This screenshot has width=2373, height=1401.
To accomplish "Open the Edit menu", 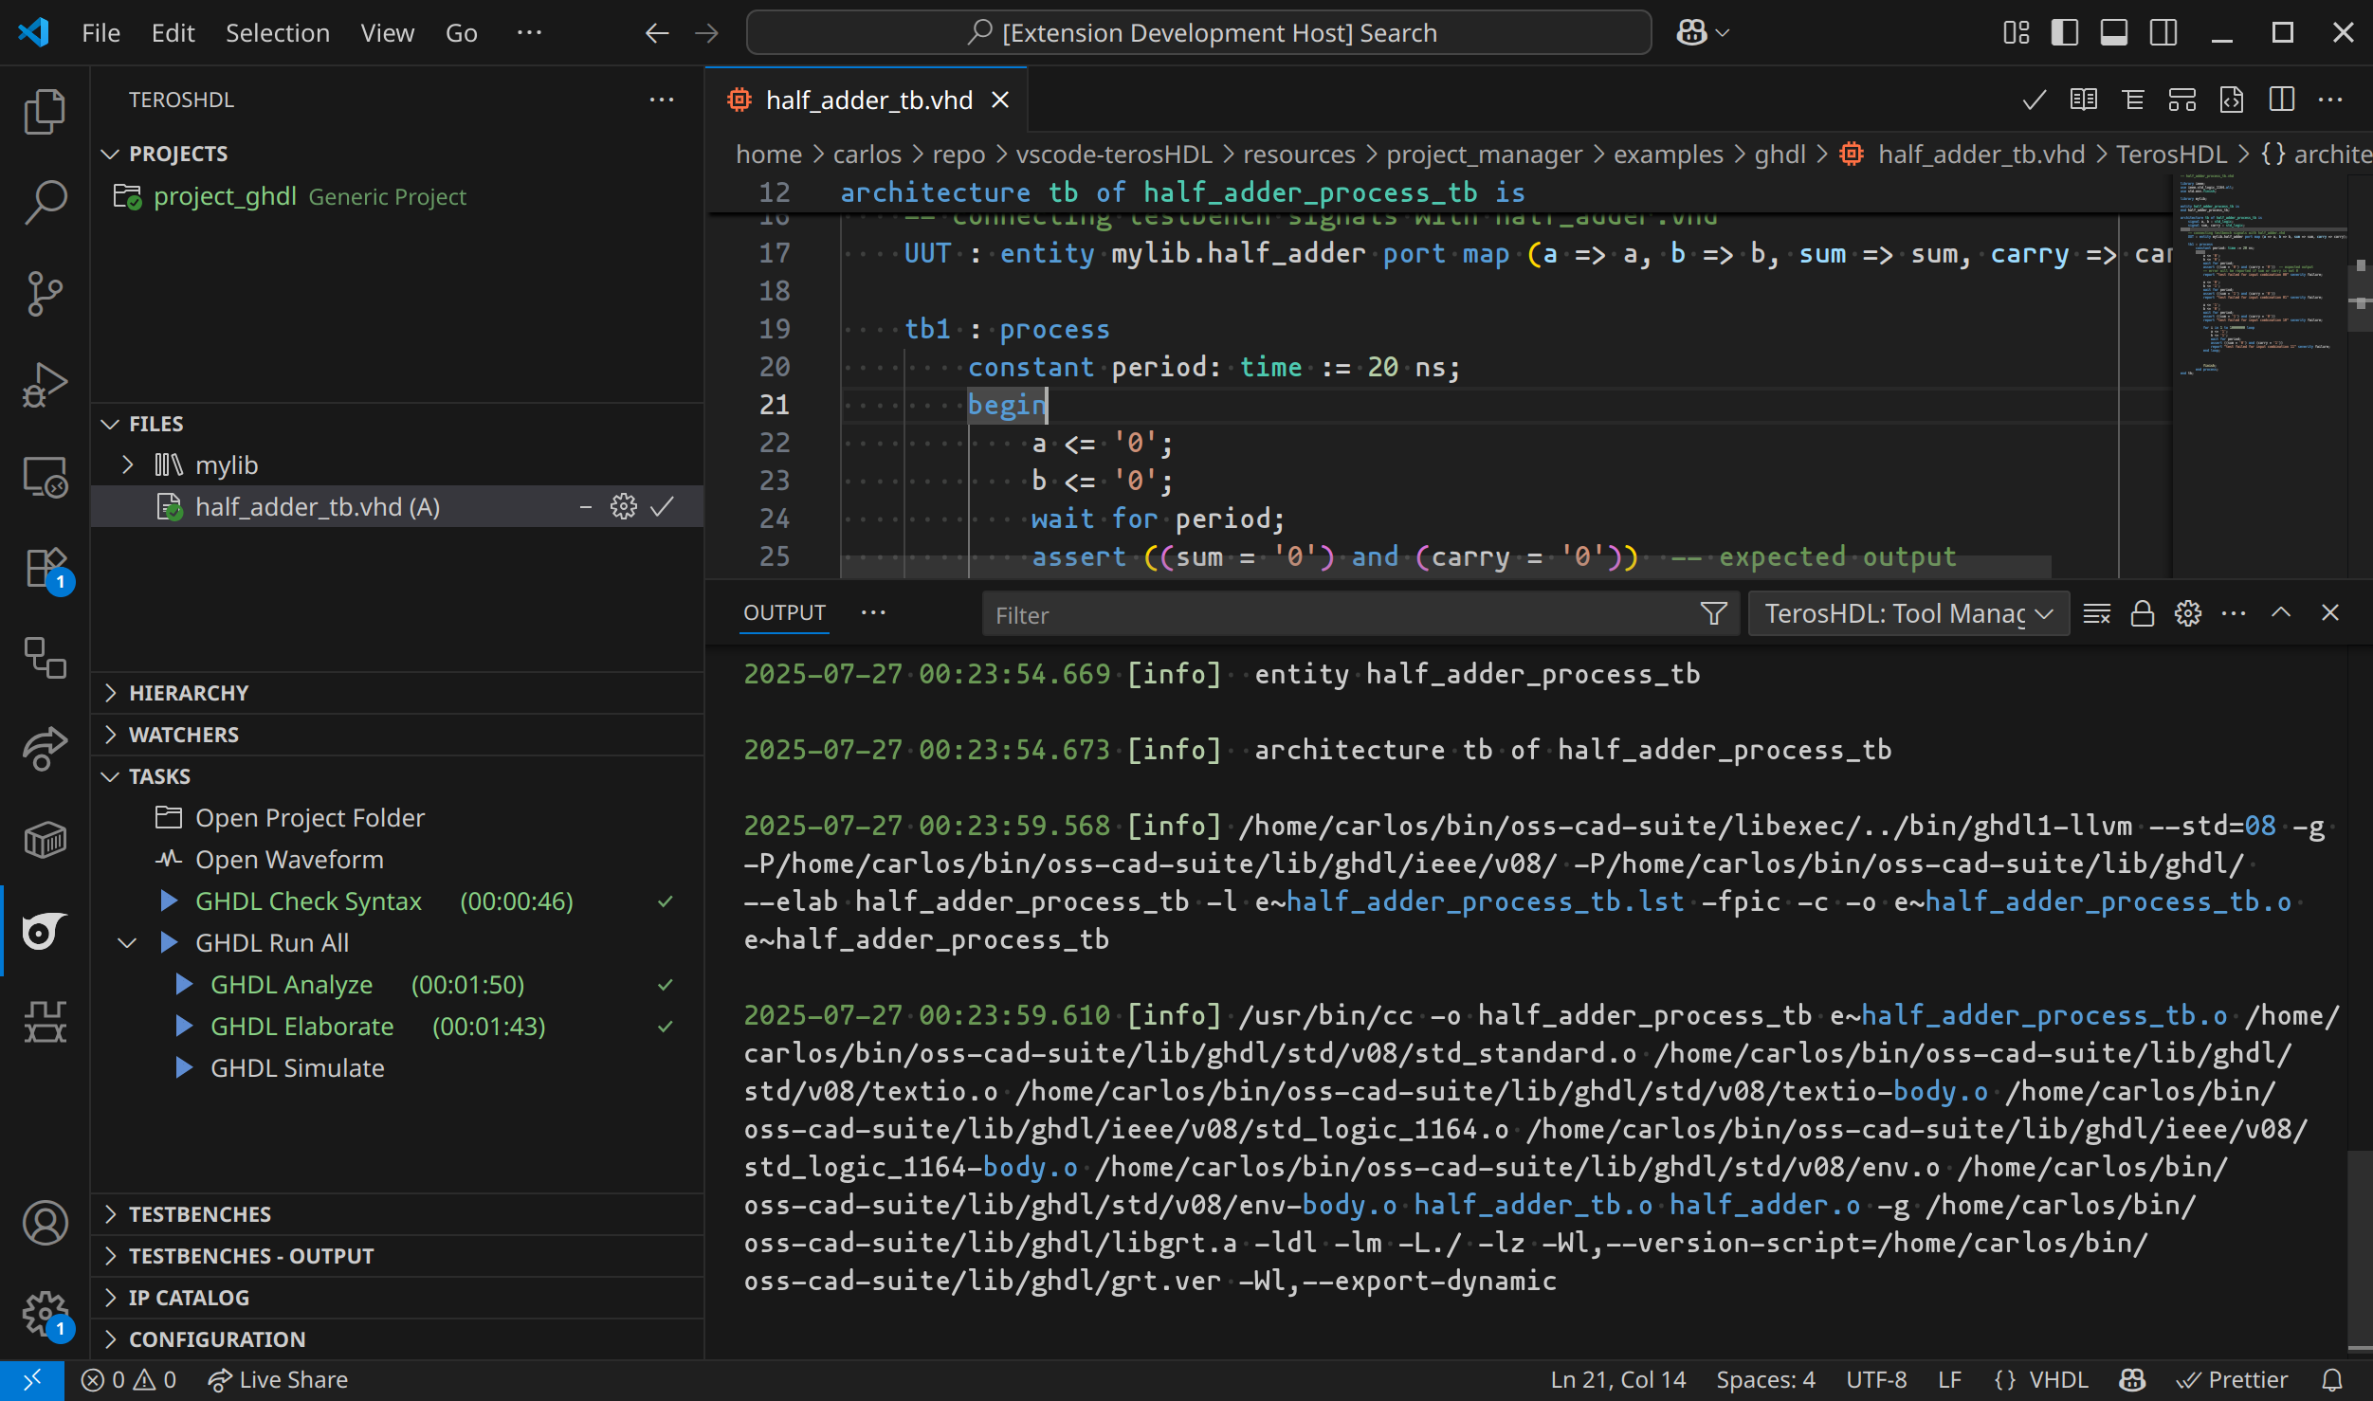I will 173,33.
